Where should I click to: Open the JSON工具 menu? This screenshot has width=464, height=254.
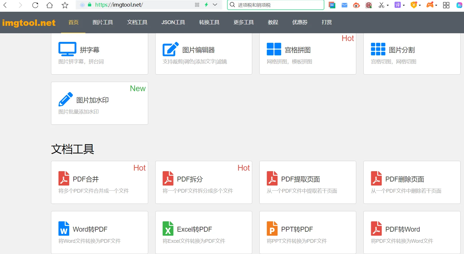coord(173,22)
